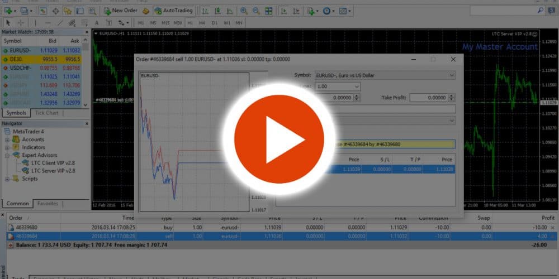Toggle the Navigator panel icon
Image resolution: width=559 pixels, height=279 pixels.
pyautogui.click(x=68, y=11)
